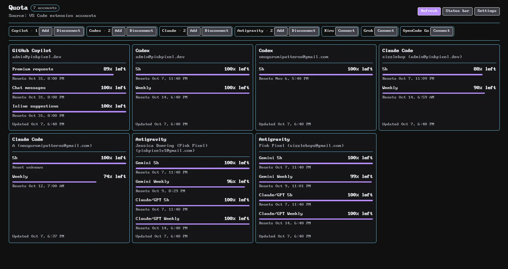Disconnect Antigravity accounts
Screen dimensions: 508x269
tap(303, 31)
